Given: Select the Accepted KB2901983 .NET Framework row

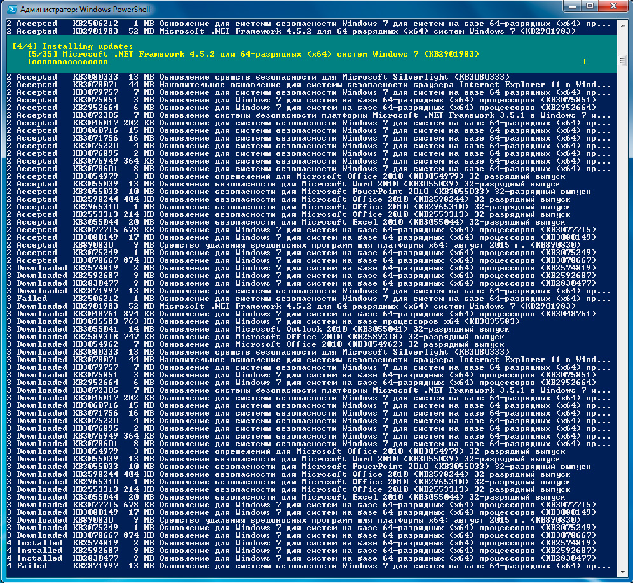Looking at the screenshot, I should (291, 31).
